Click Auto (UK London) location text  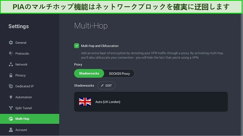tap(108, 102)
